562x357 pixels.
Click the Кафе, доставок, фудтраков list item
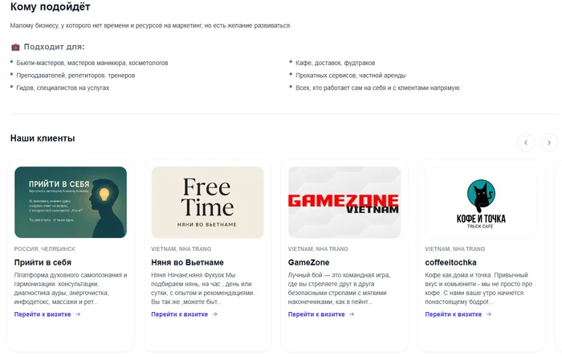tap(335, 63)
